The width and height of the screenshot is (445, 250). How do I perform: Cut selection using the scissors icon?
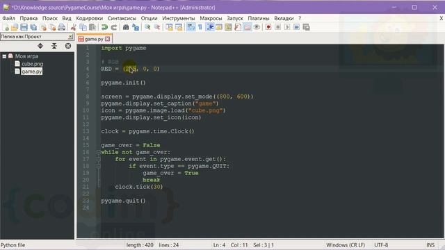[x=74, y=27]
